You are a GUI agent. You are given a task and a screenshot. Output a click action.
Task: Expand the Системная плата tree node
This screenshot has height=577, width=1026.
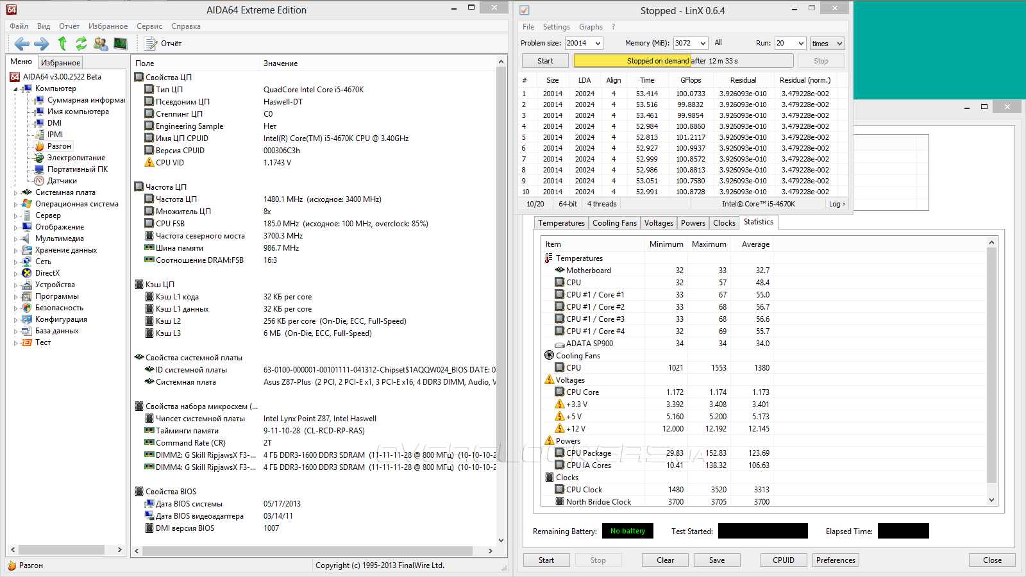coord(16,192)
